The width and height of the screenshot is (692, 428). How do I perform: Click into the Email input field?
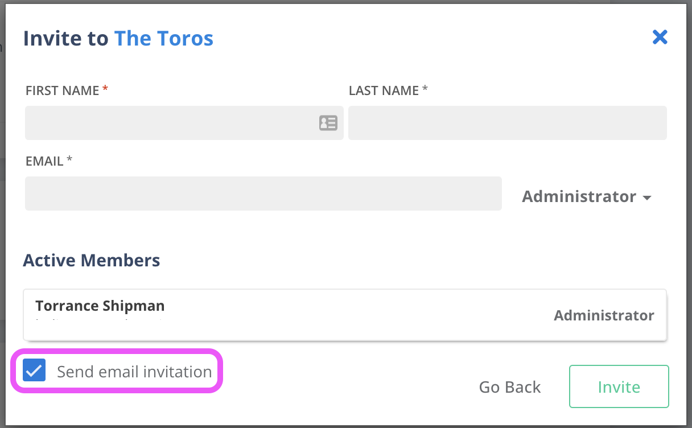263,194
